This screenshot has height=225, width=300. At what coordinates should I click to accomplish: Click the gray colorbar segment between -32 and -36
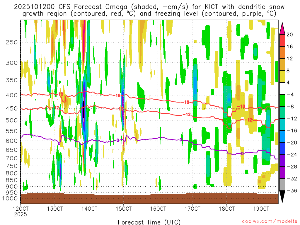pos(282,185)
